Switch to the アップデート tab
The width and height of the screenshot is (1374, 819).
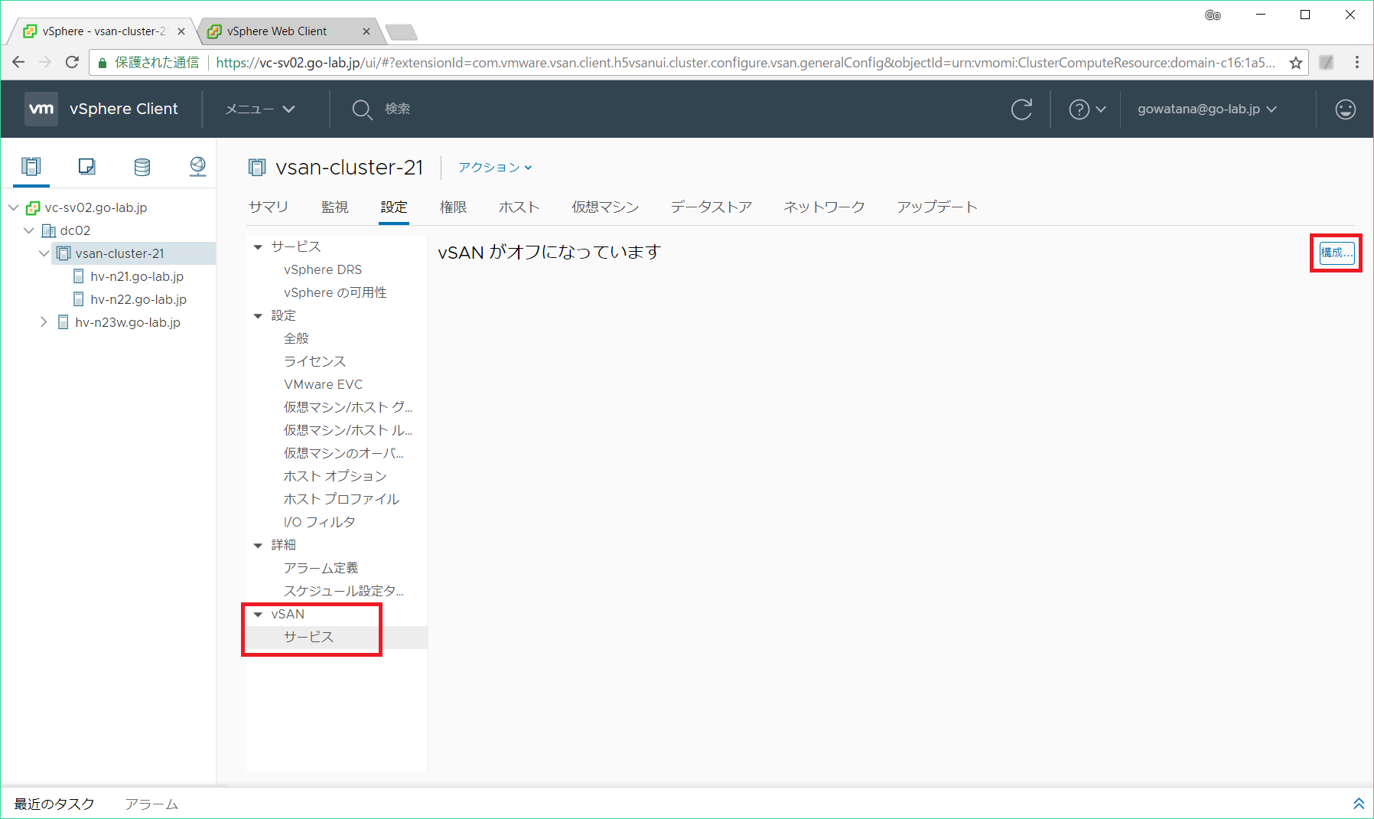pos(937,207)
